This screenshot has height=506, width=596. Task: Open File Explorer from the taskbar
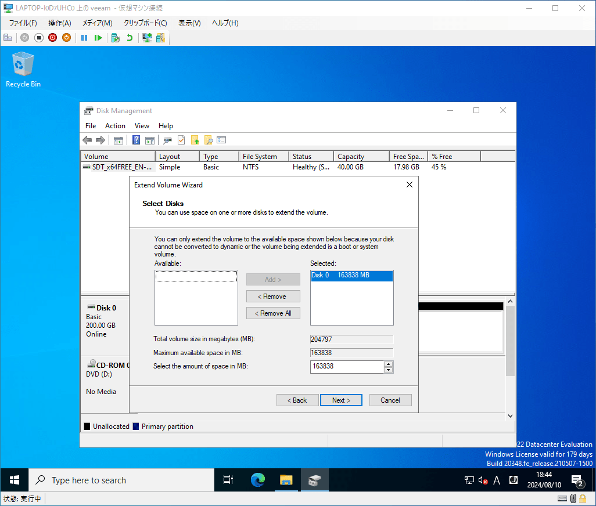(286, 480)
